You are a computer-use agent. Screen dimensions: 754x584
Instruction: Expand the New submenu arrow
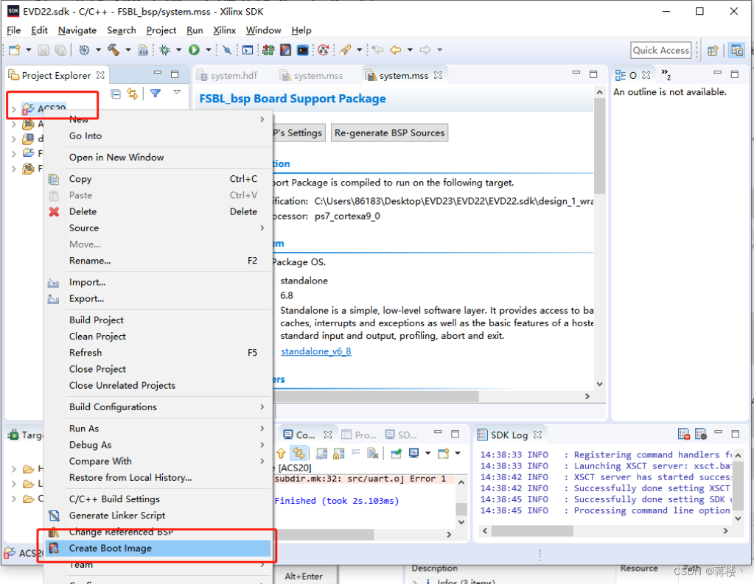tap(262, 119)
